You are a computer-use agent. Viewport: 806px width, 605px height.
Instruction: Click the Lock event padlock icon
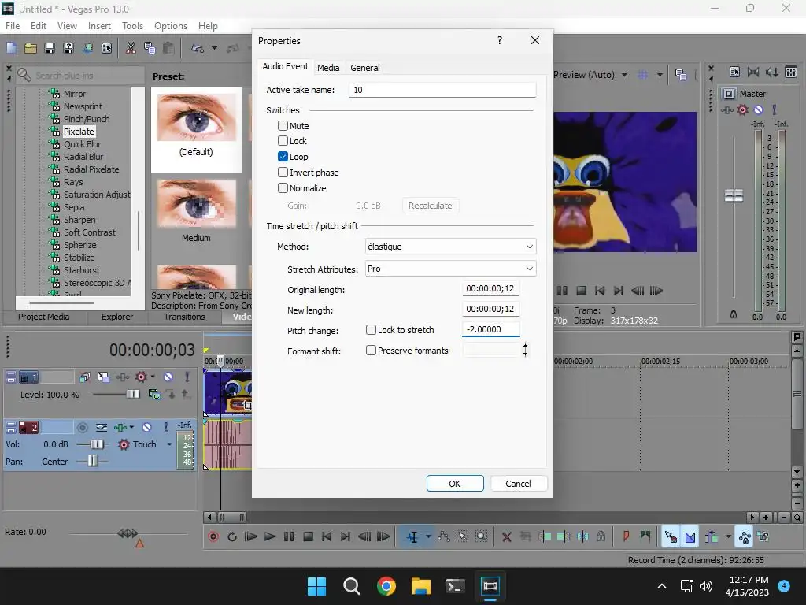click(x=601, y=536)
